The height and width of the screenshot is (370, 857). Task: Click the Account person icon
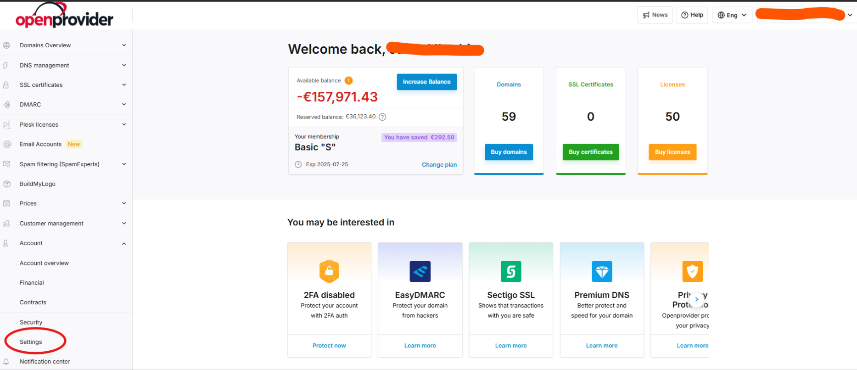click(x=6, y=243)
